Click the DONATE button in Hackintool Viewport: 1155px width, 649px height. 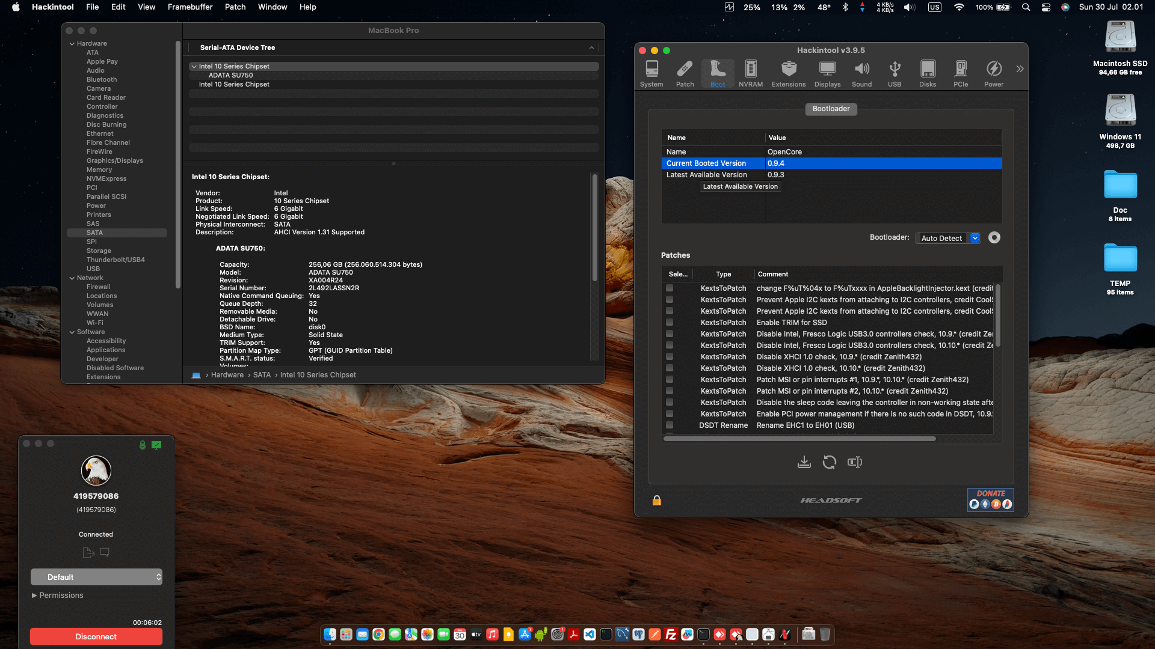991,499
